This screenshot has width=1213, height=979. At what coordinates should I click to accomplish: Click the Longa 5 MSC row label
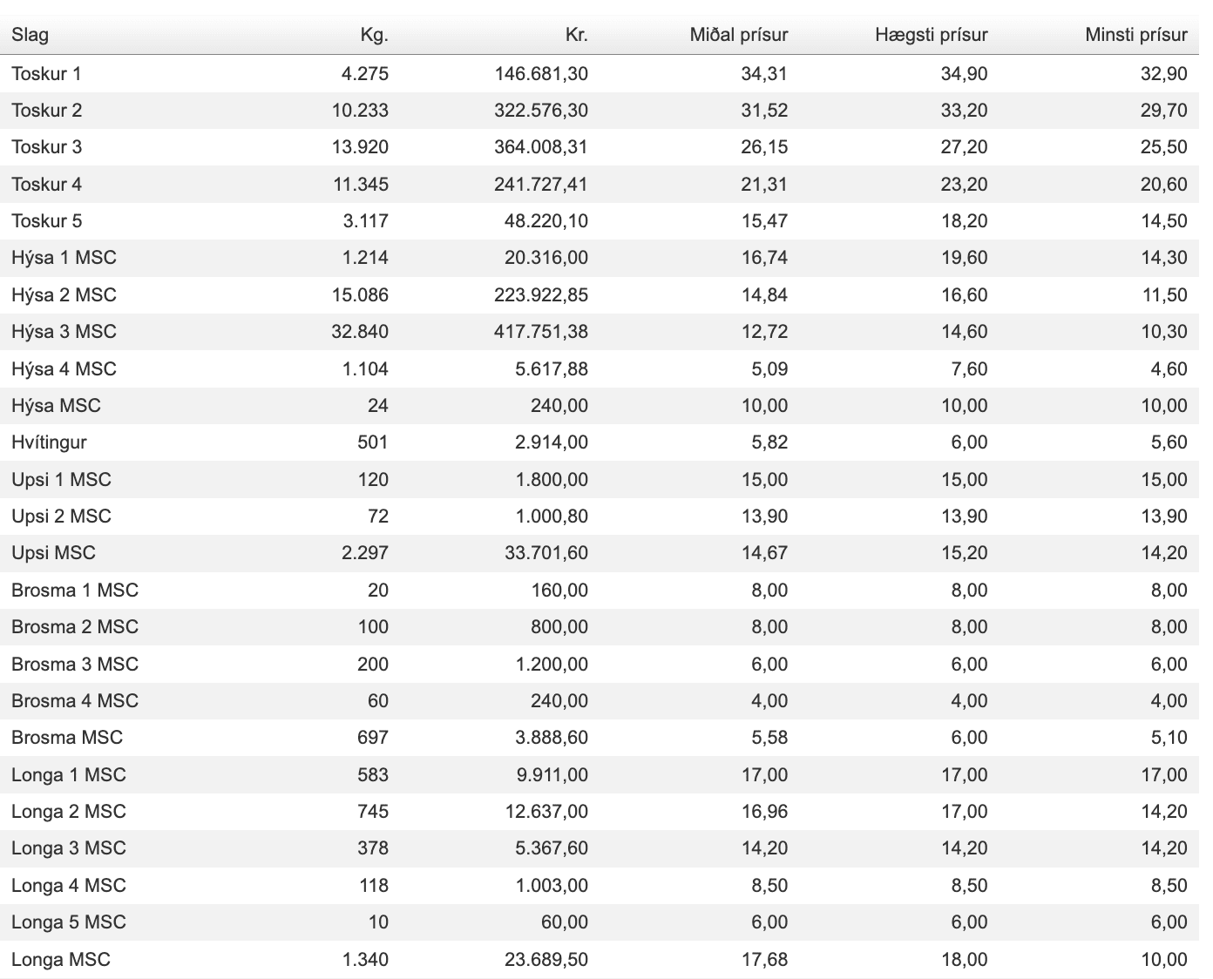69,922
